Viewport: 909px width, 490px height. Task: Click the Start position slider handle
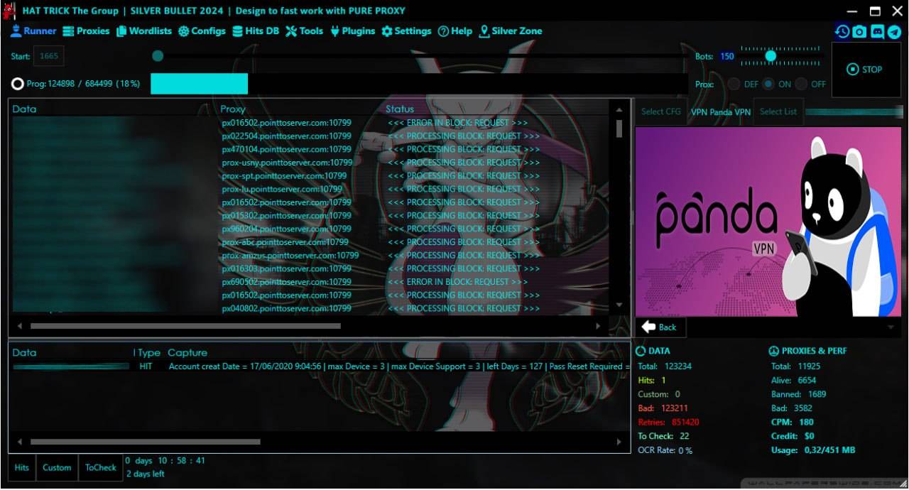[x=158, y=56]
